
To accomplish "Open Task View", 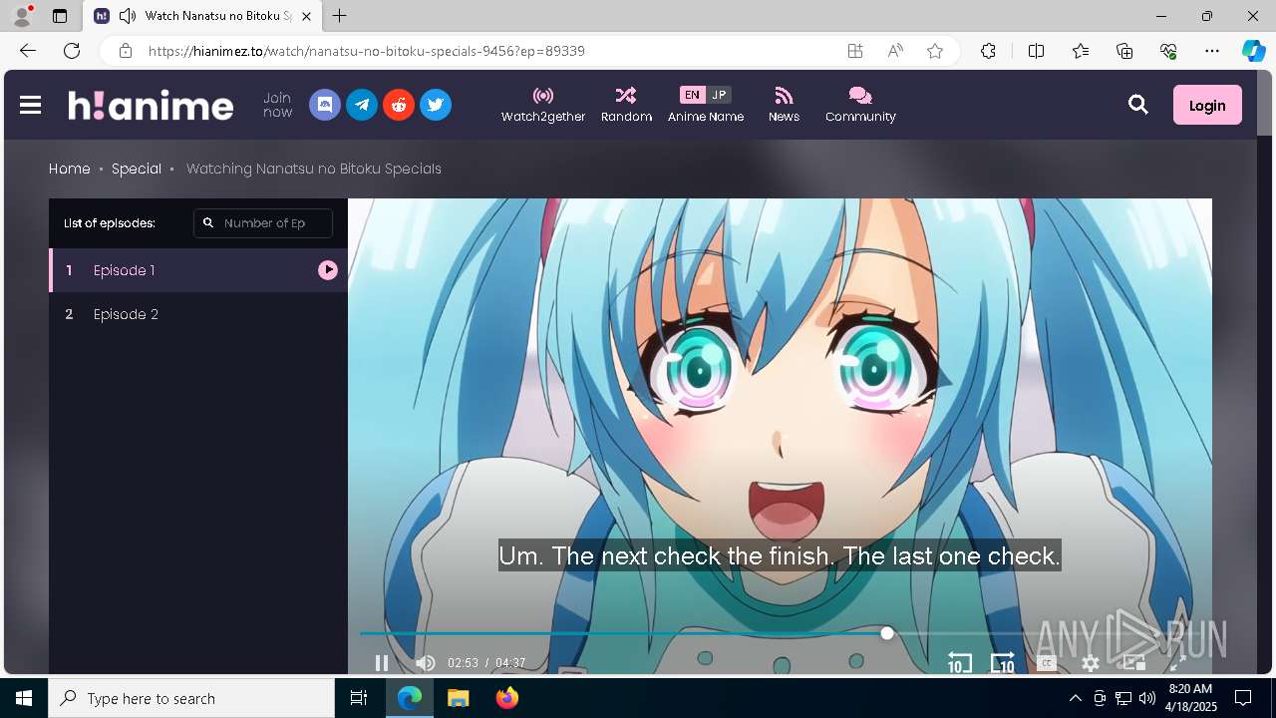I will [x=359, y=698].
